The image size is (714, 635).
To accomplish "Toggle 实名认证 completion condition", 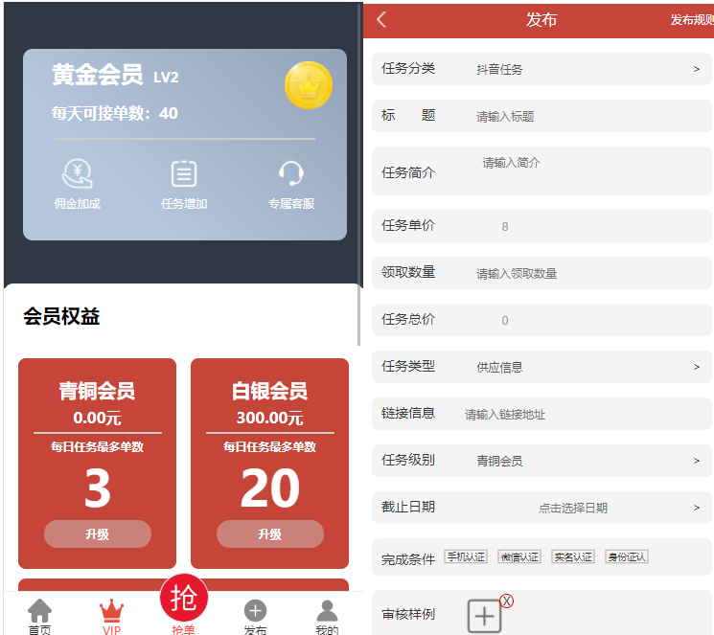I will [572, 556].
